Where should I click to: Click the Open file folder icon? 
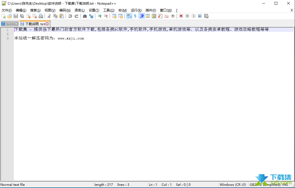tap(10, 16)
